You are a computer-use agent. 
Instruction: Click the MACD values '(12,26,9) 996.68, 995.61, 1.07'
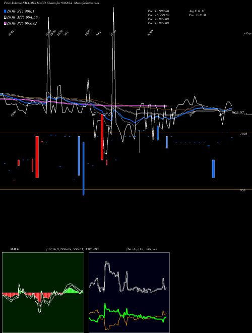point(69,249)
